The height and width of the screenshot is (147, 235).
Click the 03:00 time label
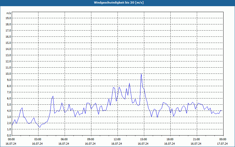(38, 139)
